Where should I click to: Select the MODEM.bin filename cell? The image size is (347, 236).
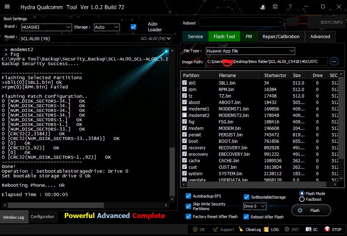(230, 128)
